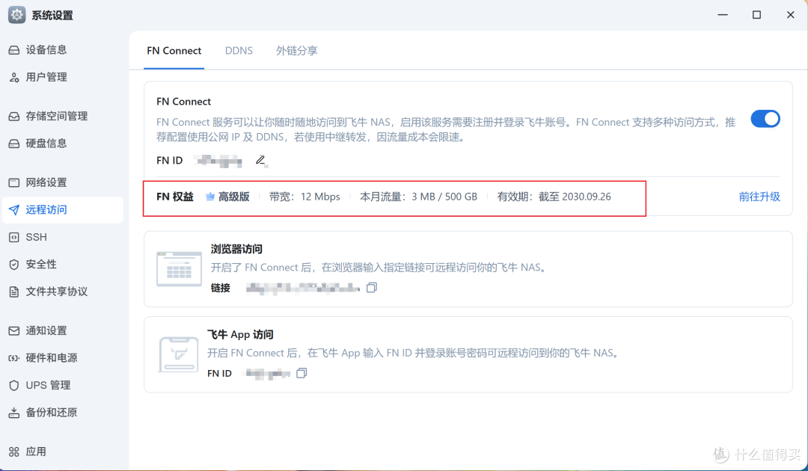Click the 高级版 crown icon
The width and height of the screenshot is (808, 471).
209,197
